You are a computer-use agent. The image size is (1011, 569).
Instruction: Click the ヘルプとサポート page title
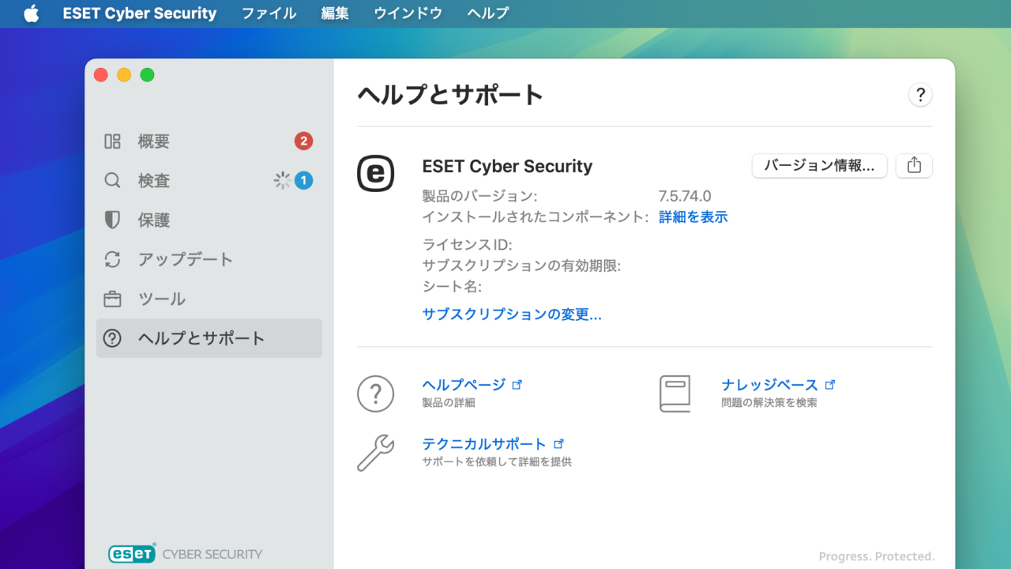450,95
